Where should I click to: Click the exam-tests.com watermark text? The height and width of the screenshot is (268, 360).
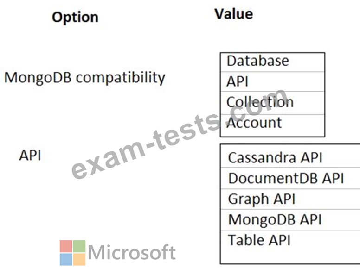pyautogui.click(x=179, y=134)
